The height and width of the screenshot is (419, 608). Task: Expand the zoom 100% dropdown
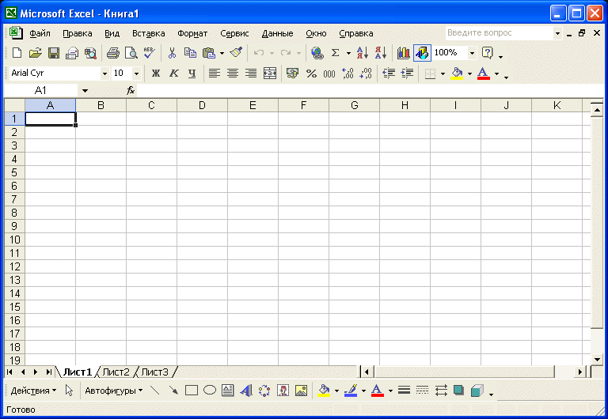(x=472, y=53)
